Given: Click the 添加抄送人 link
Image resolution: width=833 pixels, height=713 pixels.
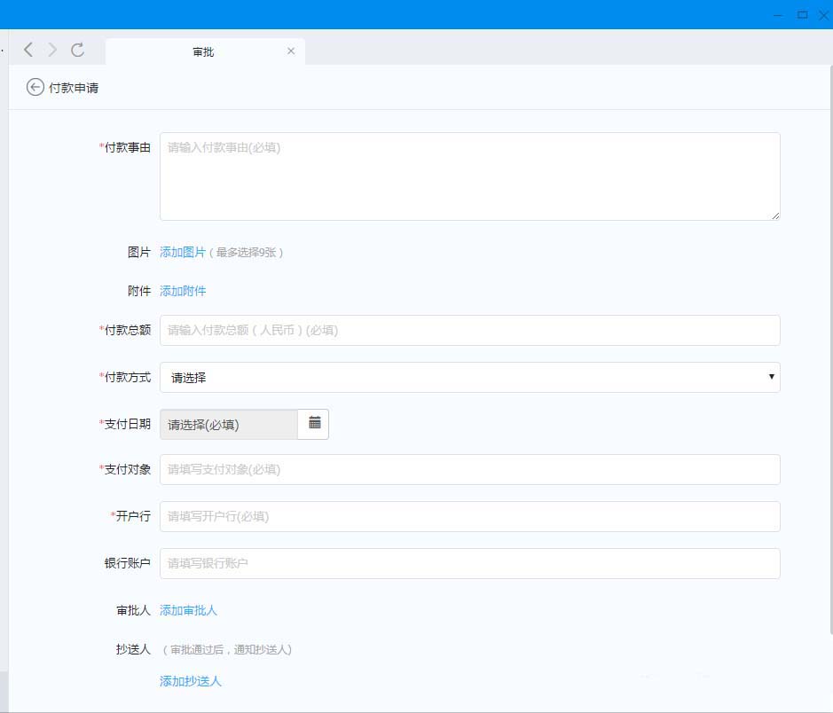Looking at the screenshot, I should point(190,681).
